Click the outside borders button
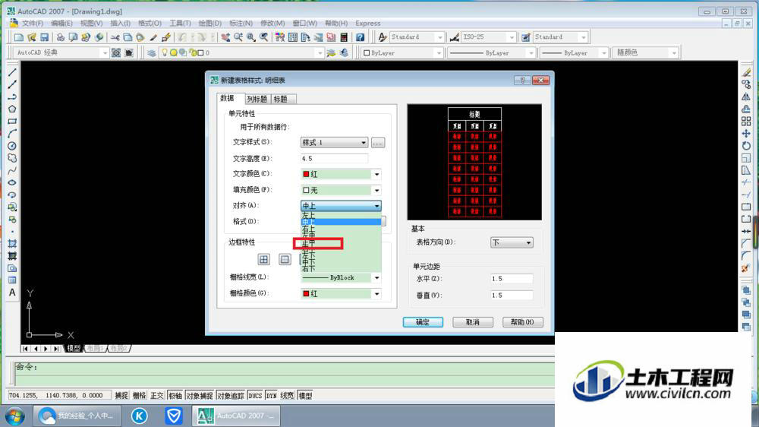 click(285, 259)
